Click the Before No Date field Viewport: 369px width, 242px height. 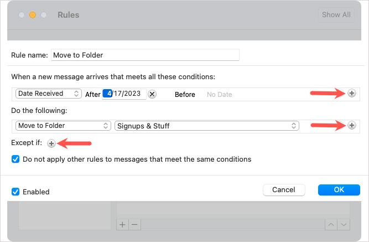click(220, 95)
